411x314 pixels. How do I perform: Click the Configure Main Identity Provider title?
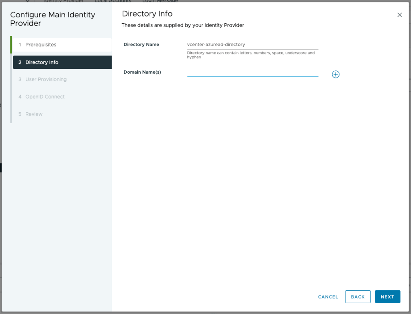click(x=52, y=19)
